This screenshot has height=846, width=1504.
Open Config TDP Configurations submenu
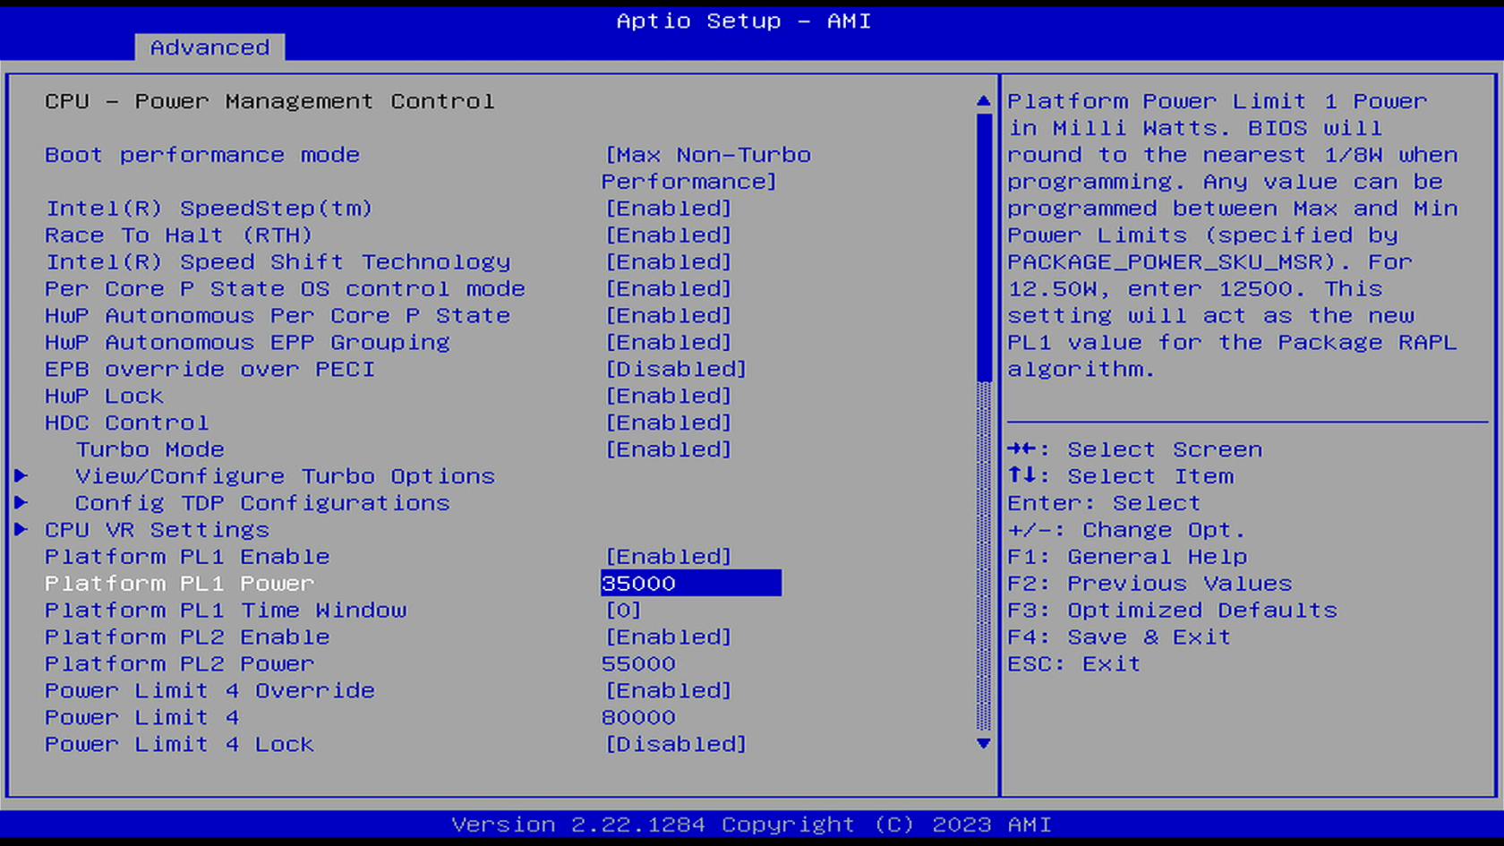[261, 503]
